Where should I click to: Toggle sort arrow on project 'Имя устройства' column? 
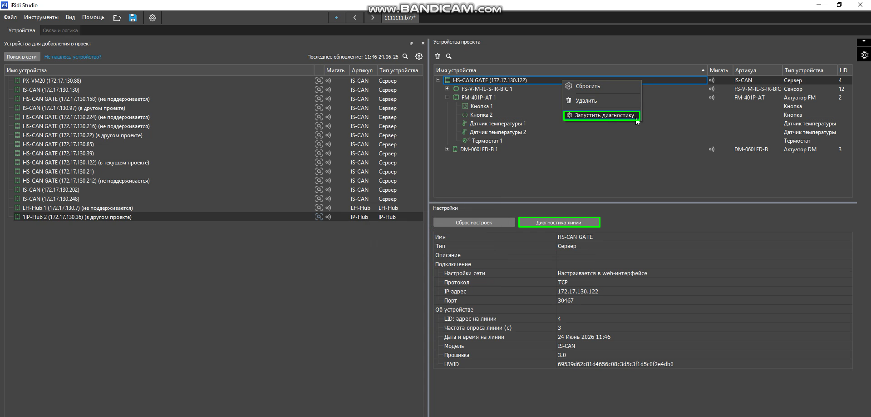[x=703, y=70]
